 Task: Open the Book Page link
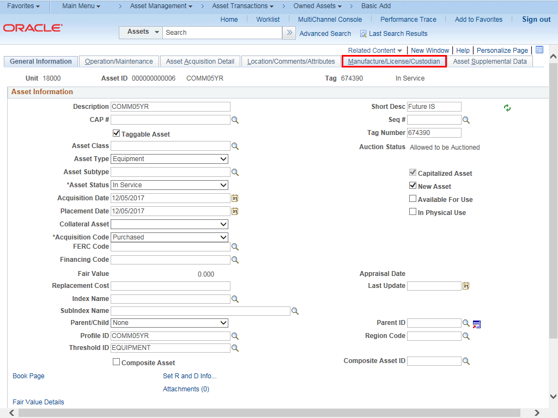[28, 376]
